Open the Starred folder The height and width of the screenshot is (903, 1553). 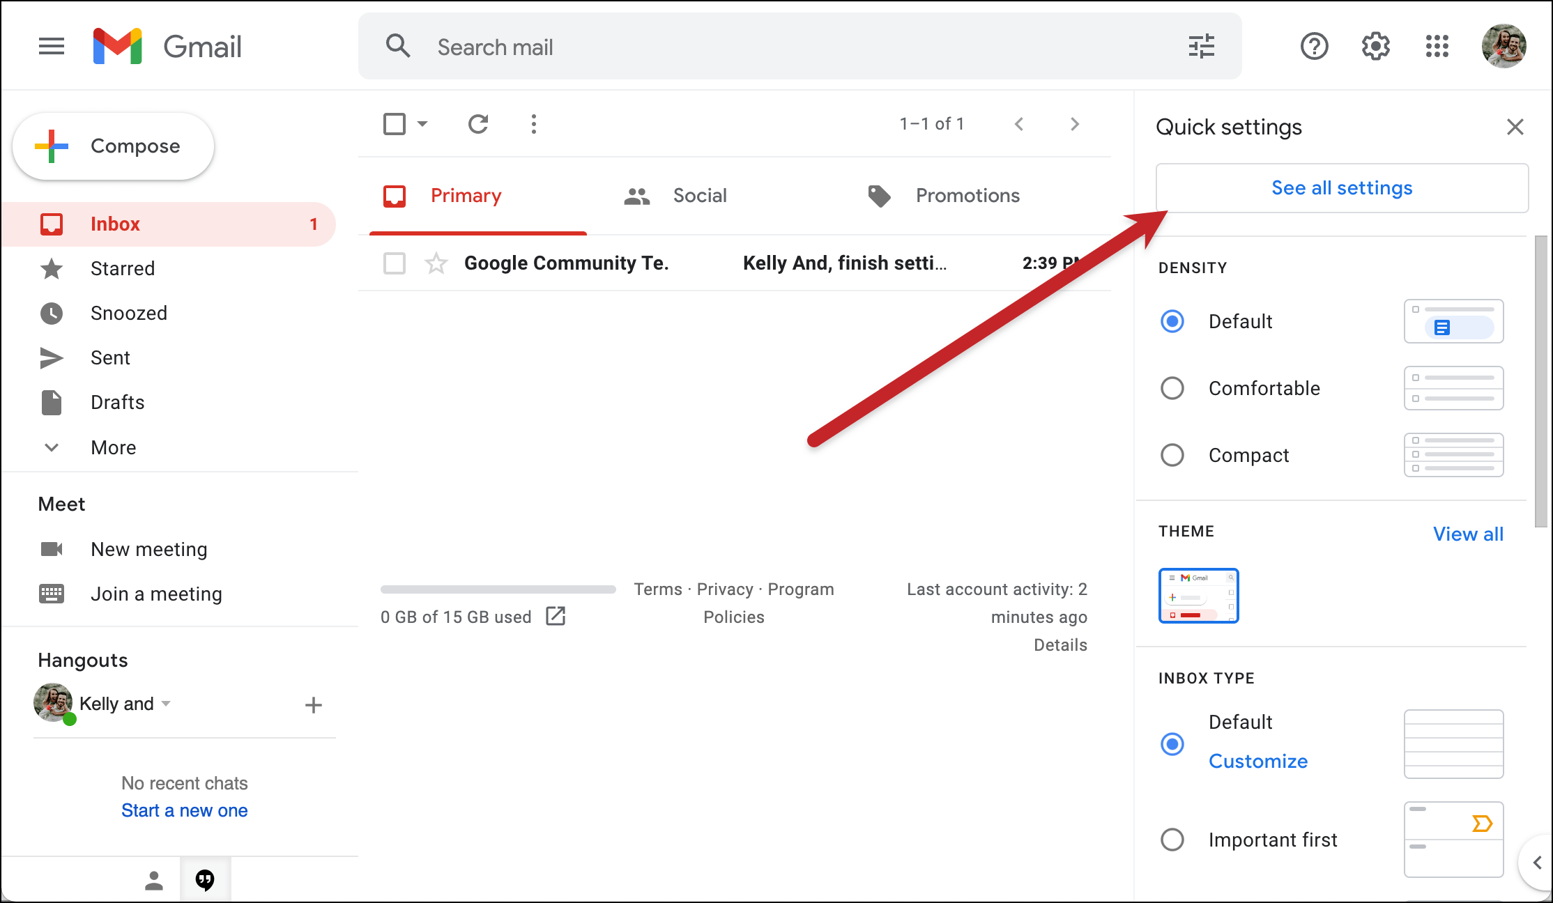[x=167, y=269]
